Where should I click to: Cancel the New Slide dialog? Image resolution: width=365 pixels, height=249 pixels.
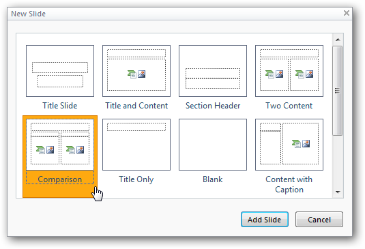319,220
